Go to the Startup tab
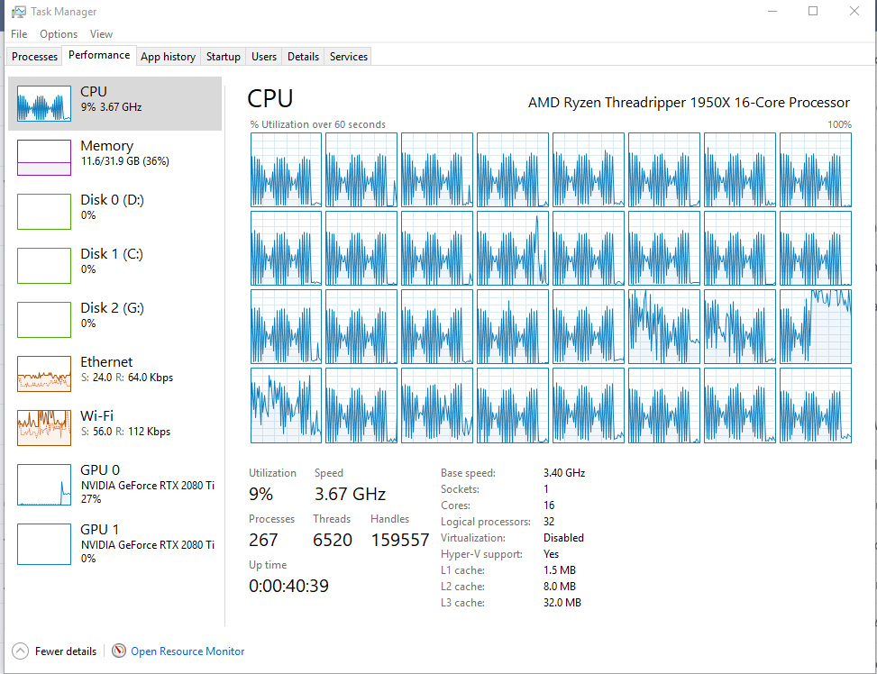877x674 pixels. pyautogui.click(x=224, y=57)
